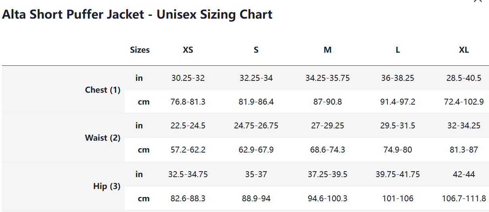Click the L size column header
This screenshot has width=489, height=212.
398,50
